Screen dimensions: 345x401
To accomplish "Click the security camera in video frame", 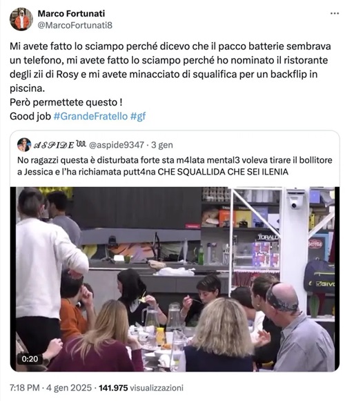I will tap(295, 201).
